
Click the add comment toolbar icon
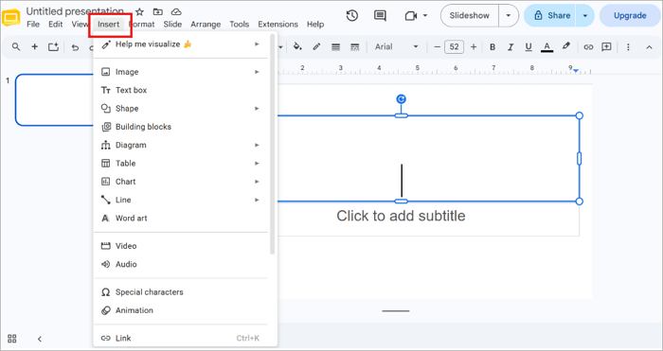click(x=607, y=47)
